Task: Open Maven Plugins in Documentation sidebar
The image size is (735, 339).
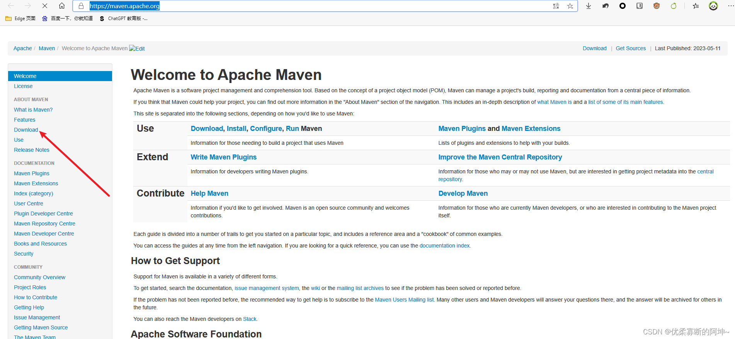Action: click(x=32, y=173)
